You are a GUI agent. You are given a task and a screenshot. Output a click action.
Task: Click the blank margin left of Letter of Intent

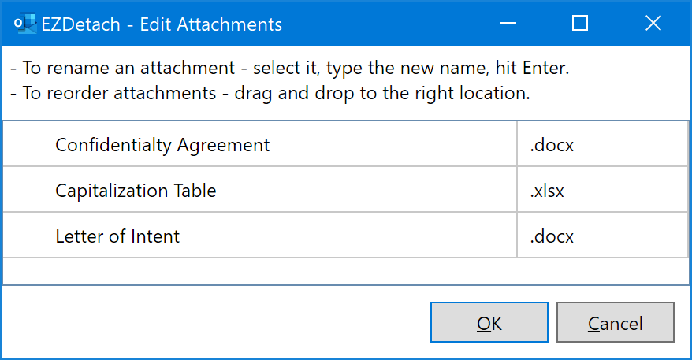(x=29, y=236)
